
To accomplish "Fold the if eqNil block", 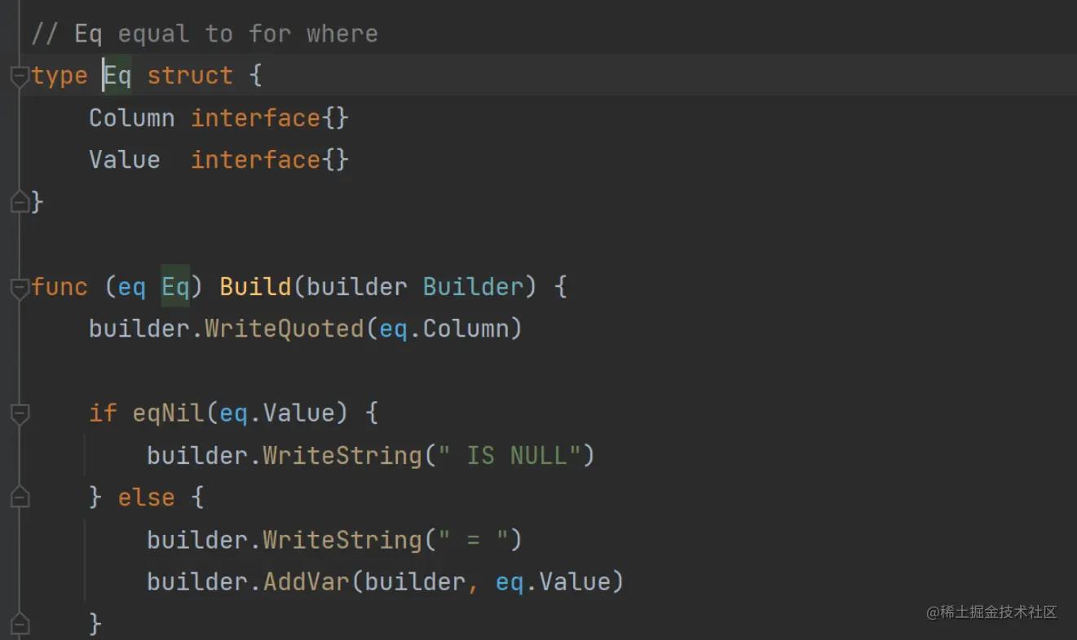I will 20,413.
